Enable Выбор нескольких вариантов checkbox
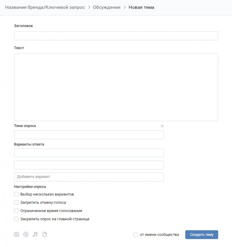The width and height of the screenshot is (232, 247). point(16,194)
